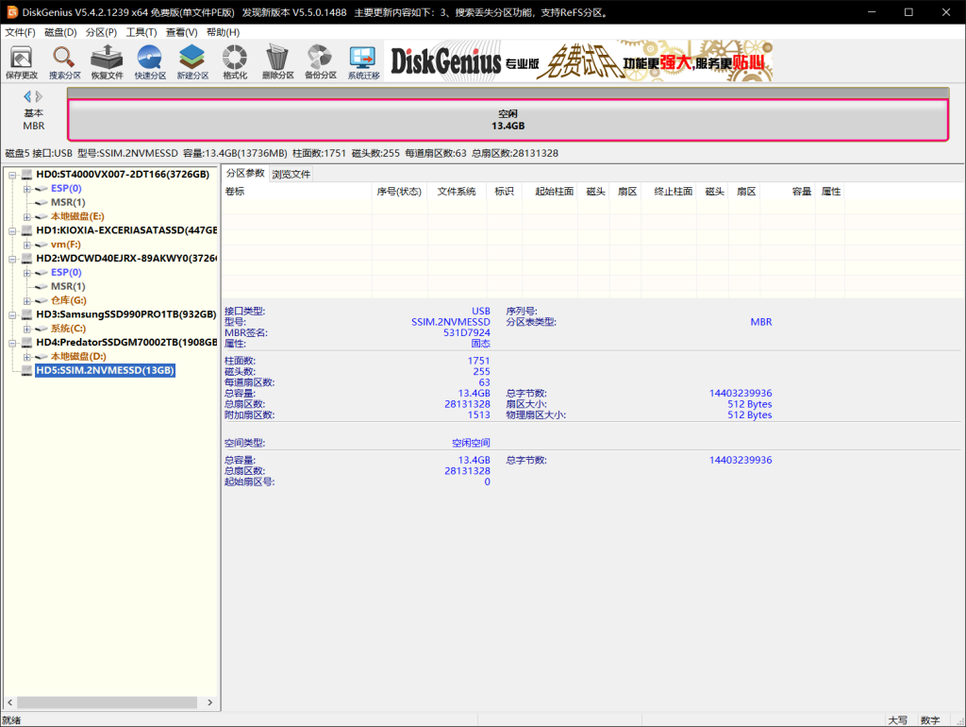This screenshot has height=727, width=966.
Task: Launch 恢复文件 file recovery tool
Action: pos(107,61)
